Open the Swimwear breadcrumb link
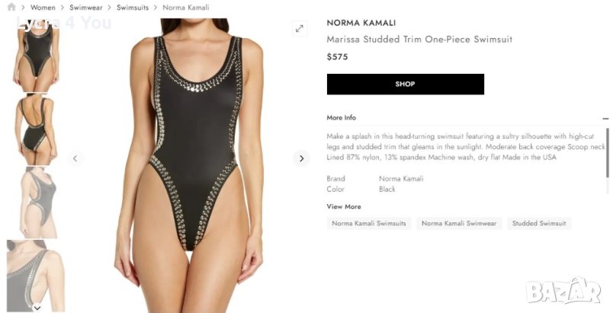The width and height of the screenshot is (610, 313). [x=85, y=8]
